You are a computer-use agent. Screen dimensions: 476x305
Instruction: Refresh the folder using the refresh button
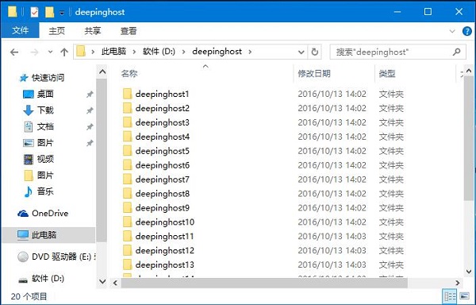315,52
